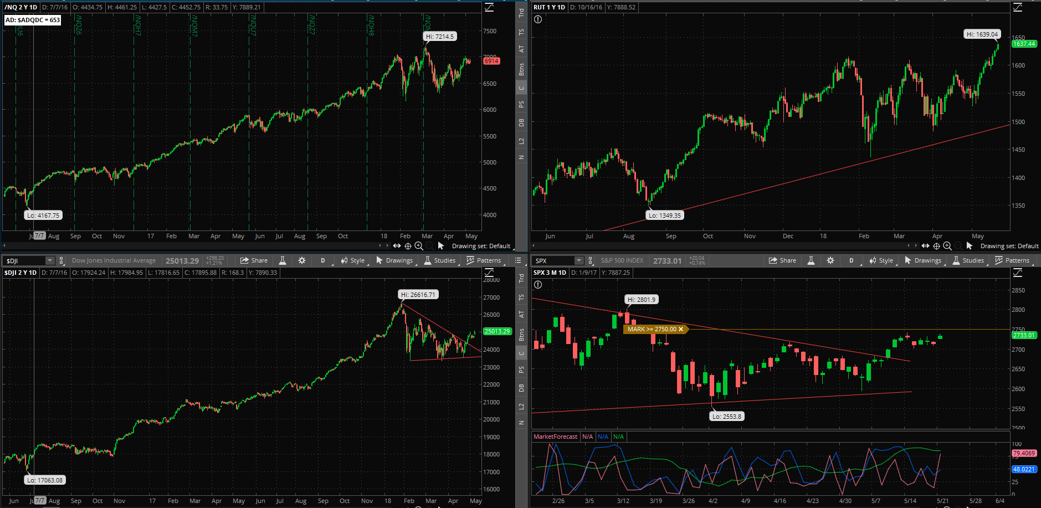Image resolution: width=1041 pixels, height=508 pixels.
Task: Click price axis scale icon on $DJI chart
Action: [489, 273]
